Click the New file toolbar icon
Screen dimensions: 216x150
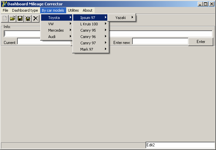coord(5,18)
